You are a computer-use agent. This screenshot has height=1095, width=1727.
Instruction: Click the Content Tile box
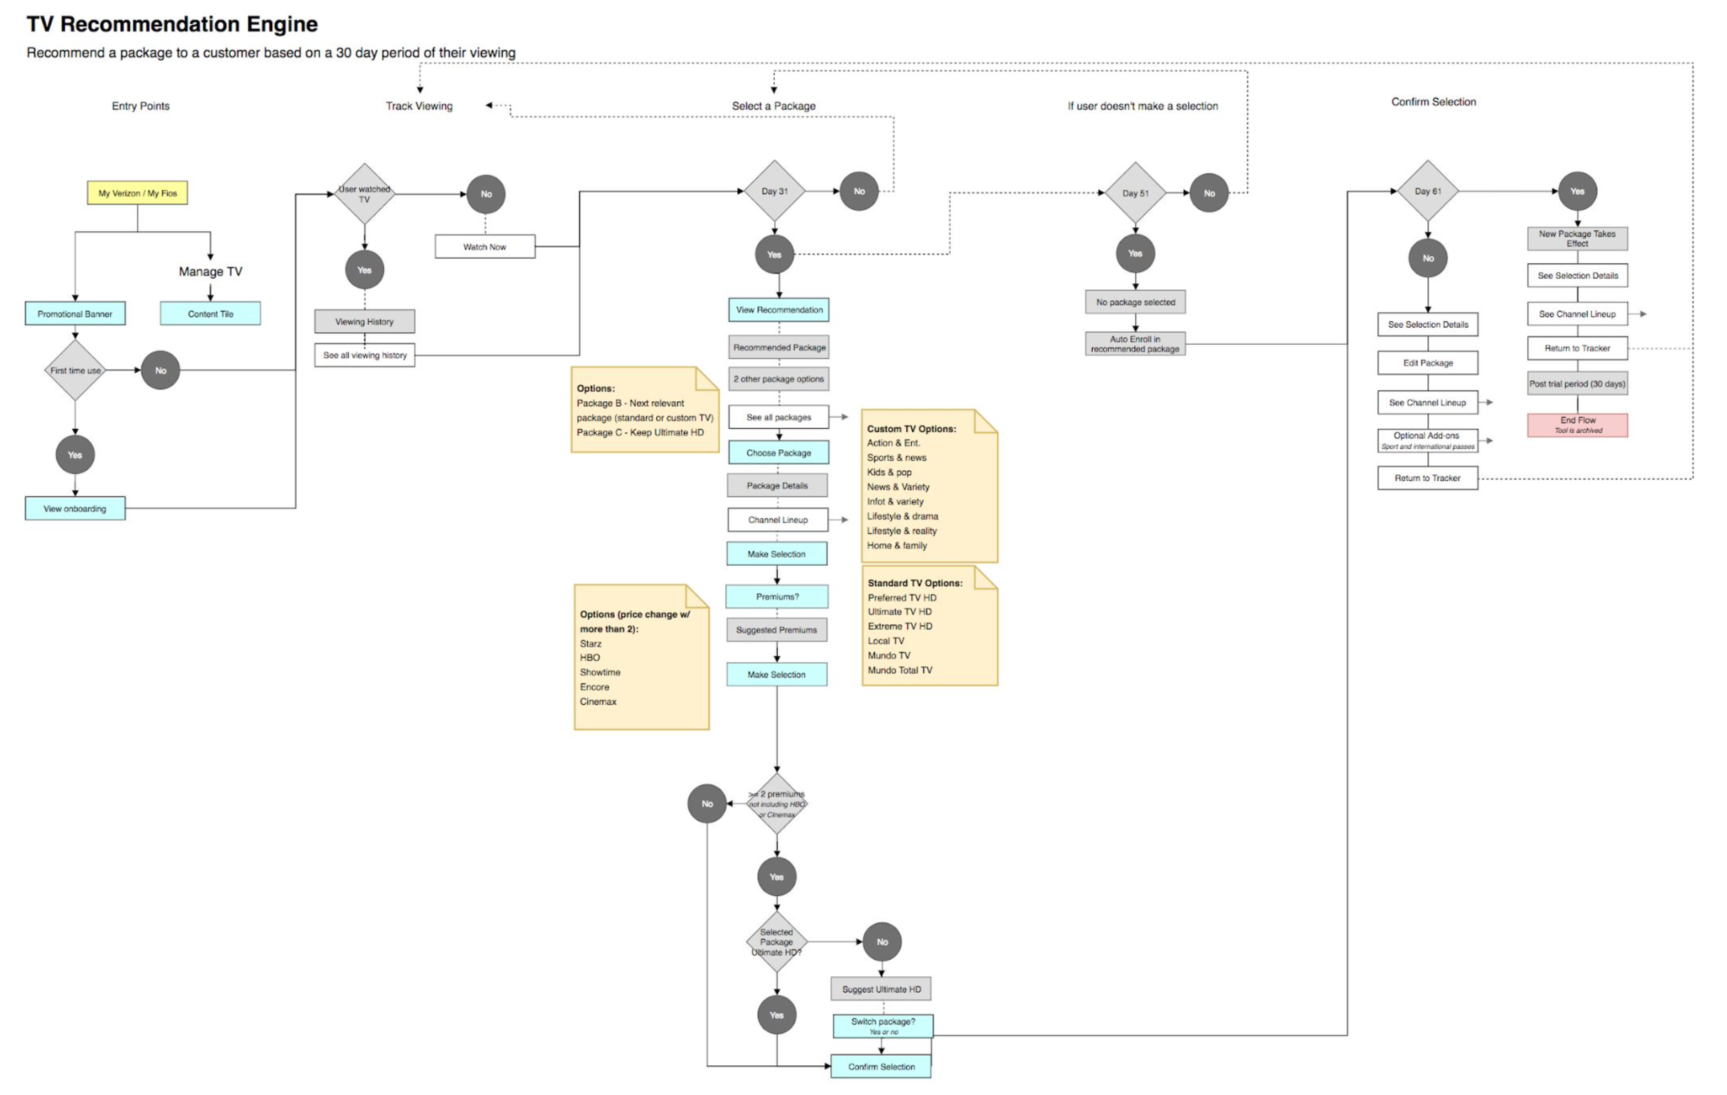[x=210, y=314]
